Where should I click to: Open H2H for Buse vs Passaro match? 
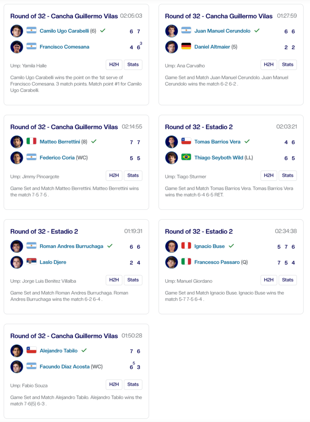pyautogui.click(x=268, y=280)
